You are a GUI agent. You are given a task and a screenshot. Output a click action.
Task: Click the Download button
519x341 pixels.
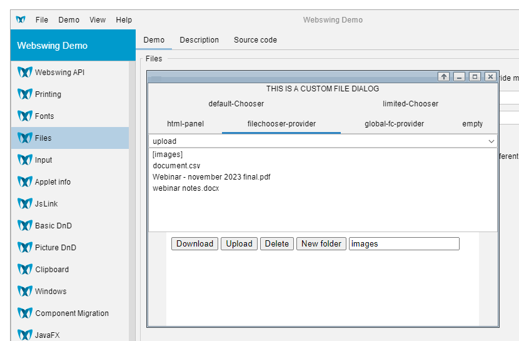pyautogui.click(x=194, y=243)
